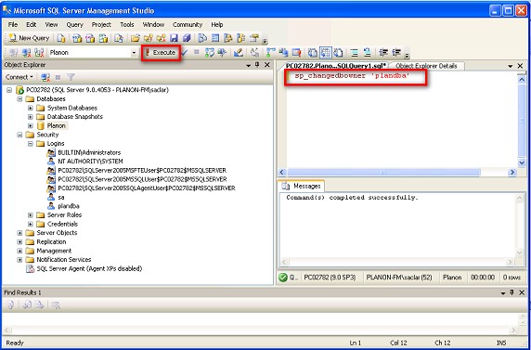
Task: Select SQL Server Agent node
Action: pos(89,268)
